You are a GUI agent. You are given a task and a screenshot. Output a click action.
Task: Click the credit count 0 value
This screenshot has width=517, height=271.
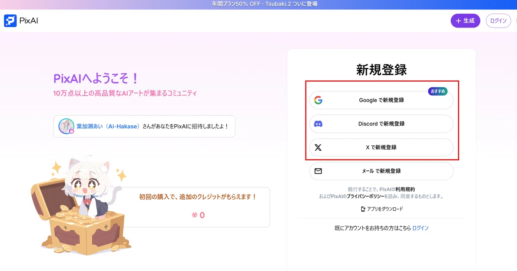(202, 215)
